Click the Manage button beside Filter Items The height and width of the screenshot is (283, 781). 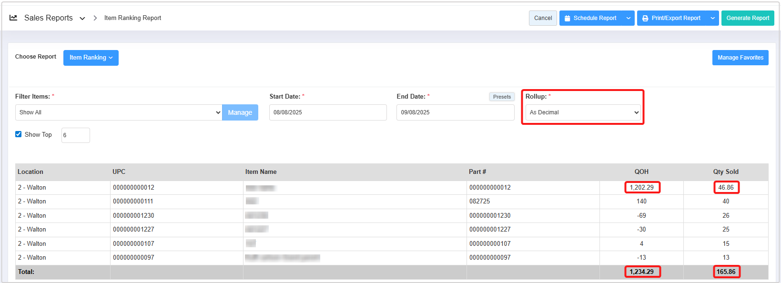[x=240, y=112]
